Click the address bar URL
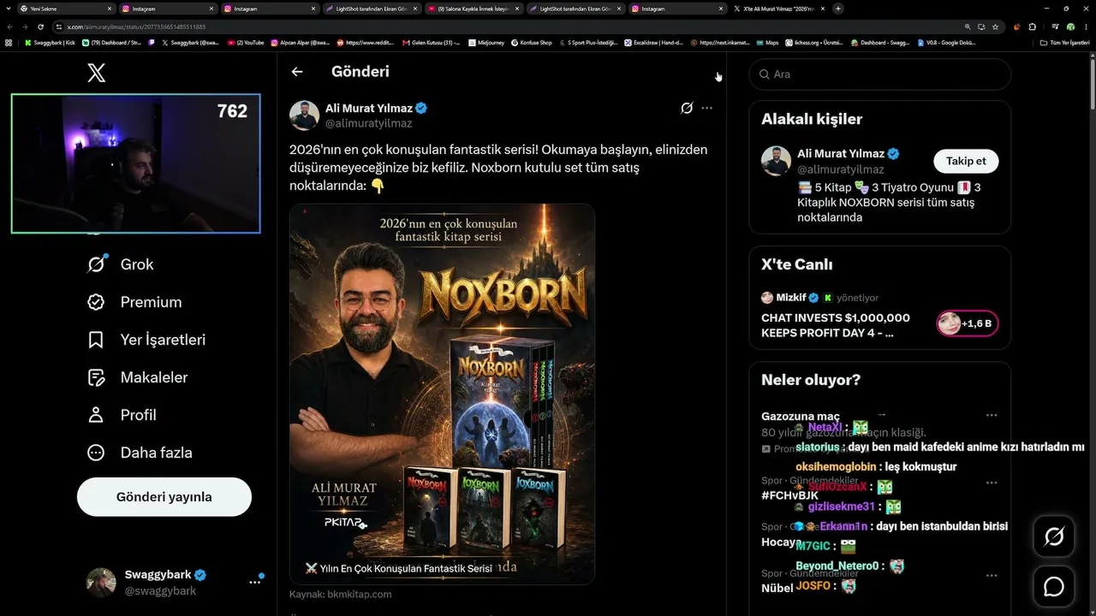This screenshot has height=616, width=1096. coord(136,27)
